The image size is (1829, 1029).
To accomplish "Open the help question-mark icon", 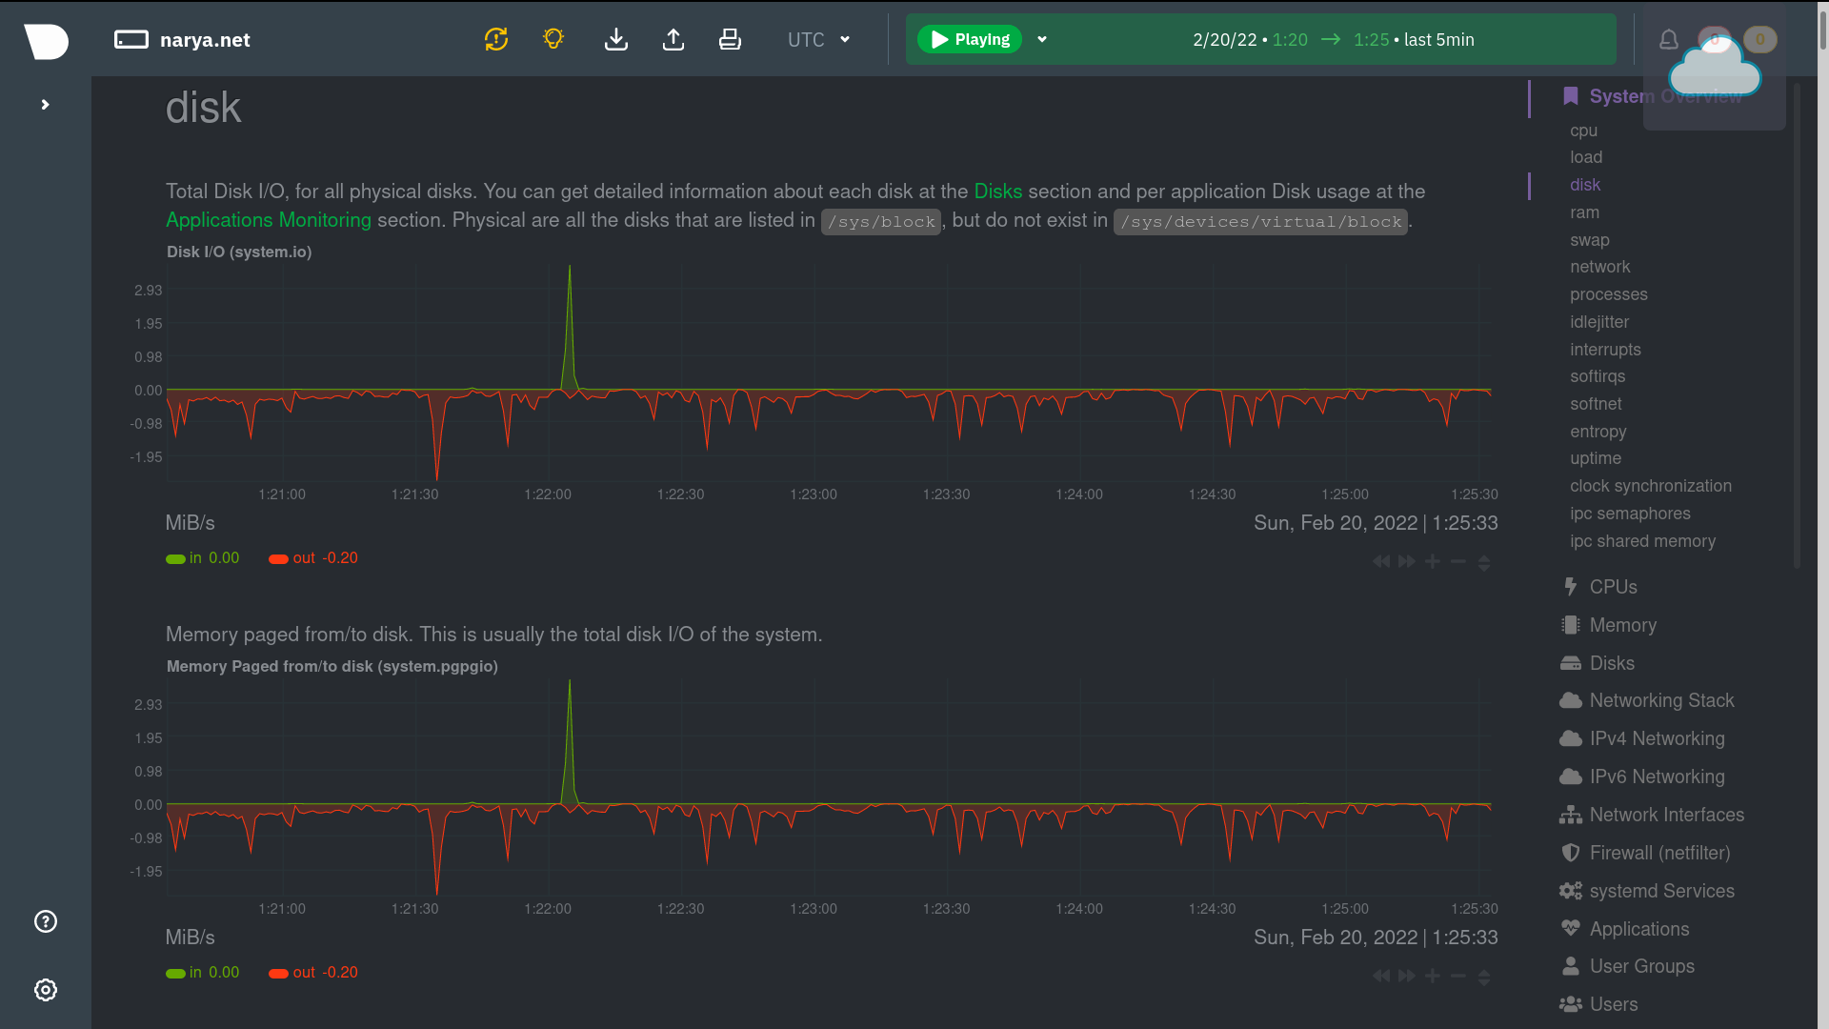I will click(x=46, y=921).
